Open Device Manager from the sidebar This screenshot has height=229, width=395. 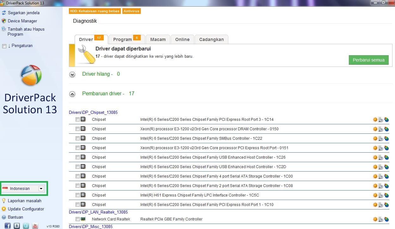tap(22, 21)
